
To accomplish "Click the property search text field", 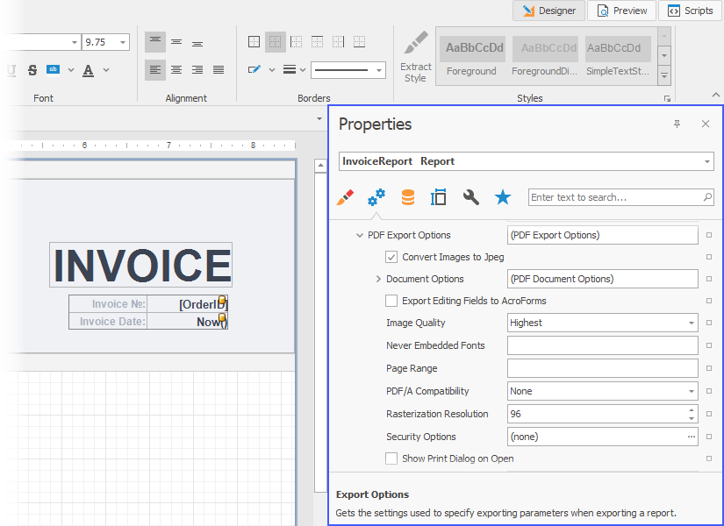I will pyautogui.click(x=614, y=197).
